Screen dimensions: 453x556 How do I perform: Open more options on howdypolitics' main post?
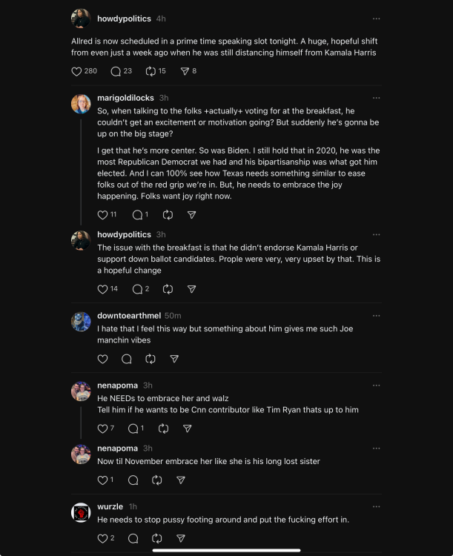tap(376, 19)
